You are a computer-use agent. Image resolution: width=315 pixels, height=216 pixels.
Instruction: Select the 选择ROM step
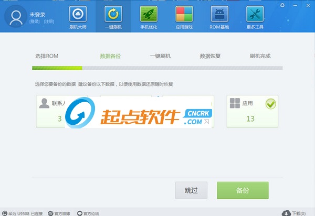47,56
